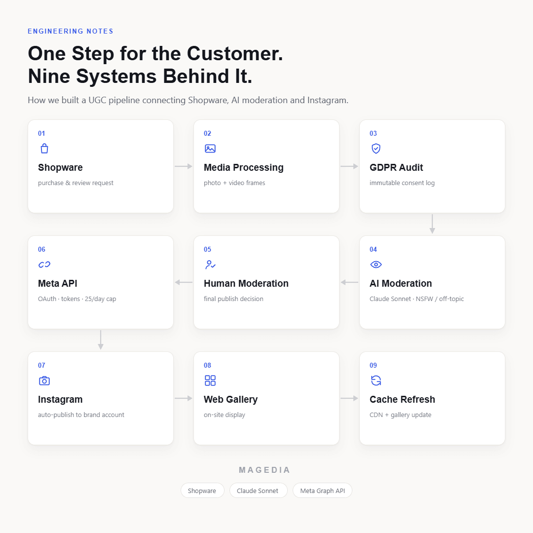533x533 pixels.
Task: Select the Claude Sonnet tag pill
Action: pyautogui.click(x=258, y=491)
